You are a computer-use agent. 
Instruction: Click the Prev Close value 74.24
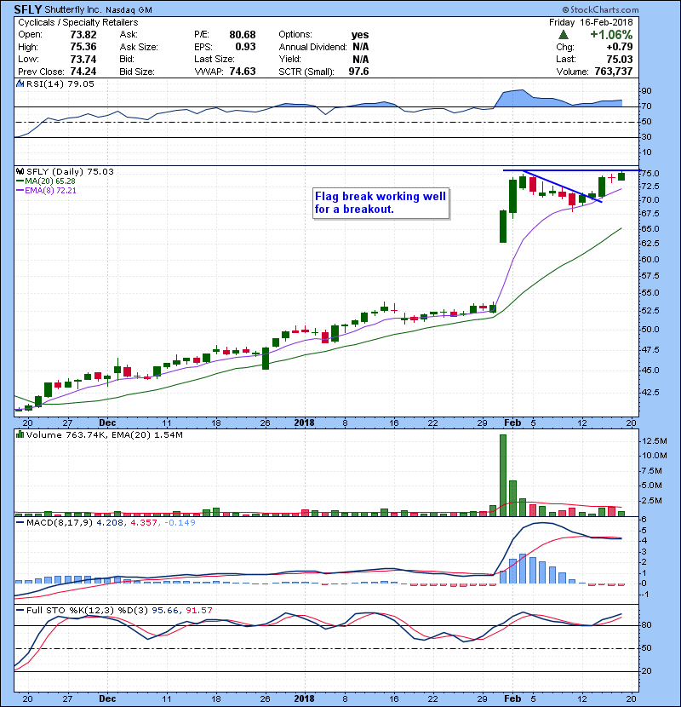click(83, 72)
